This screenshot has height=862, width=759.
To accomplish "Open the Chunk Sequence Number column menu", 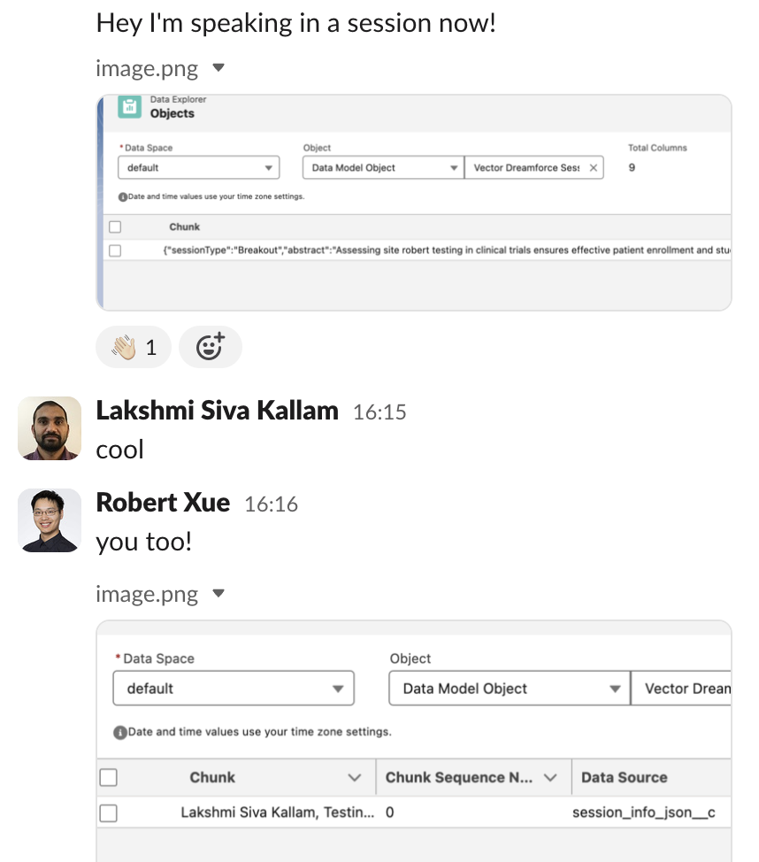I will 550,777.
